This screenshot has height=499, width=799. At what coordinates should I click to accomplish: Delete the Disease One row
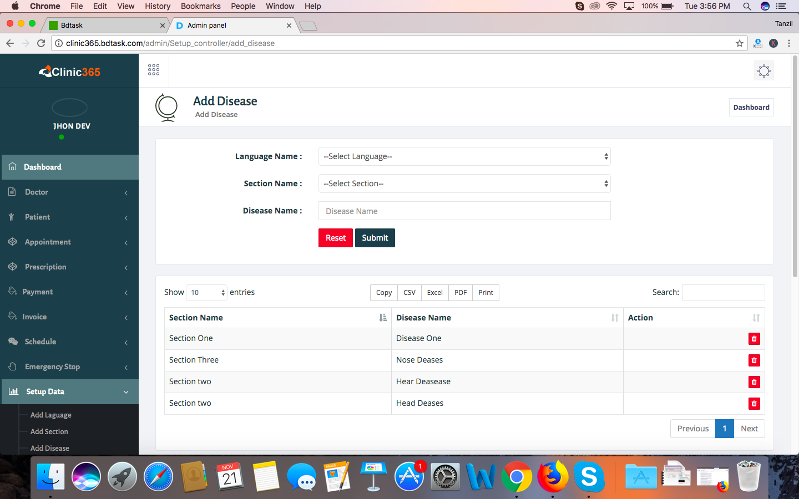[754, 339]
